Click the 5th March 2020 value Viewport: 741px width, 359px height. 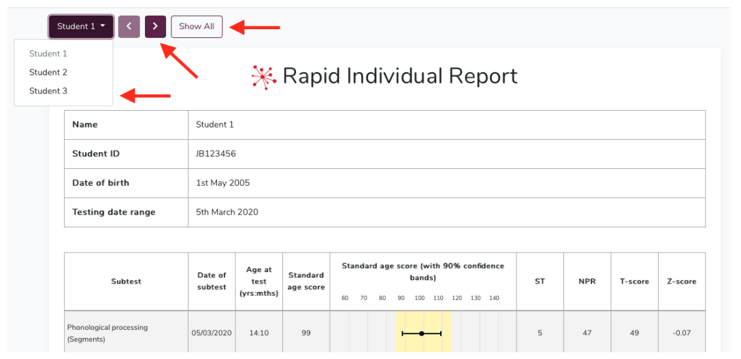(x=227, y=212)
